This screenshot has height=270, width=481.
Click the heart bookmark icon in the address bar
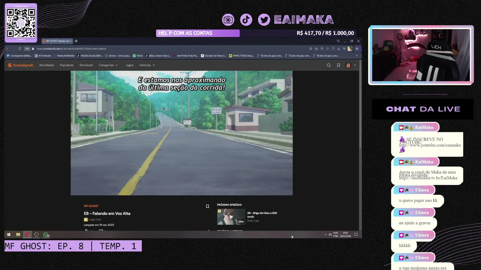pyautogui.click(x=333, y=49)
